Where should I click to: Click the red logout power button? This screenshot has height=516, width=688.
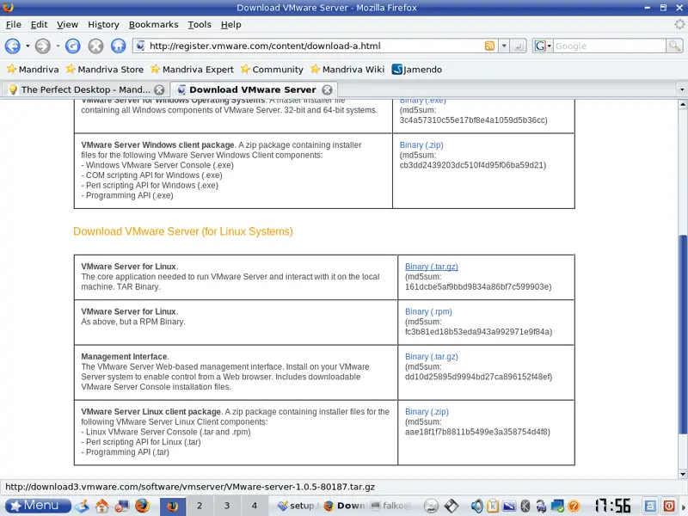tap(669, 506)
